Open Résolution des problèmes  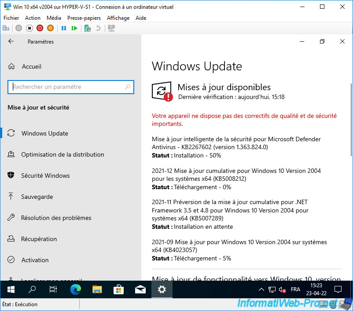pos(56,218)
